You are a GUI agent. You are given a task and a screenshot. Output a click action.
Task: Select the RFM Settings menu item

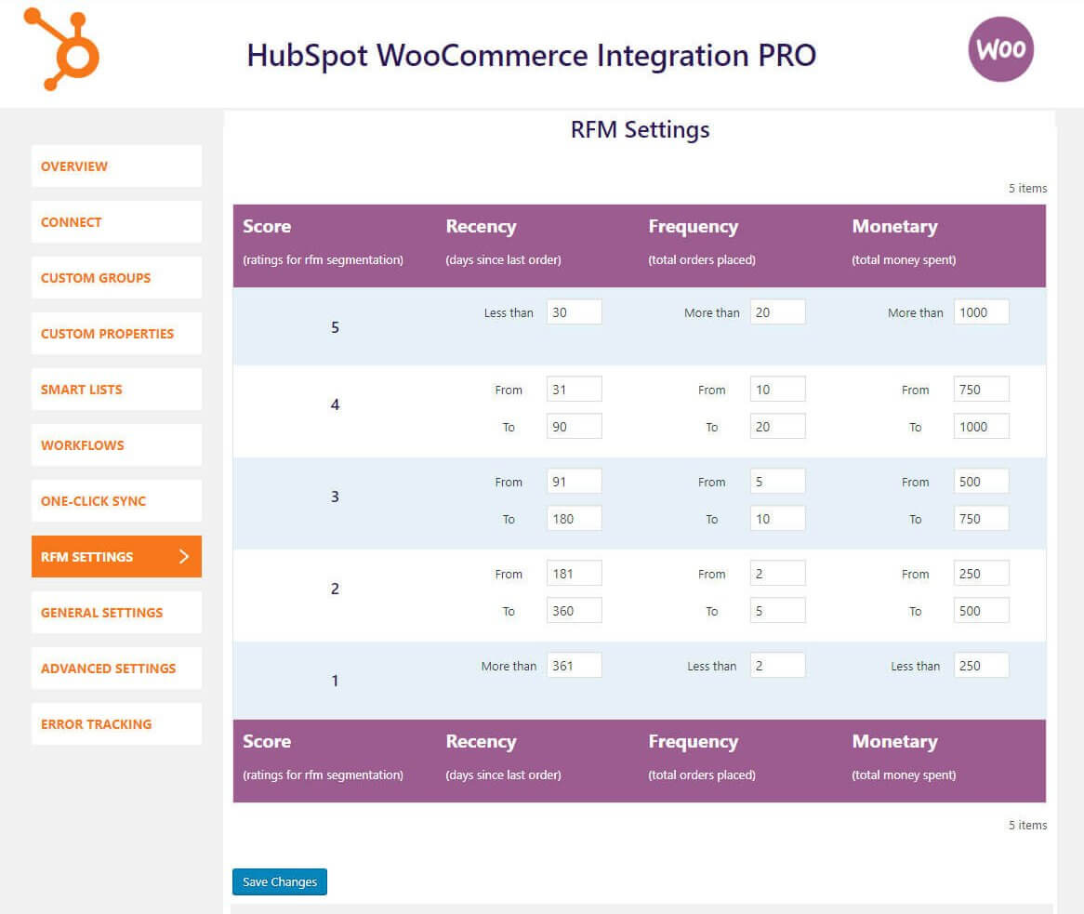click(x=116, y=557)
